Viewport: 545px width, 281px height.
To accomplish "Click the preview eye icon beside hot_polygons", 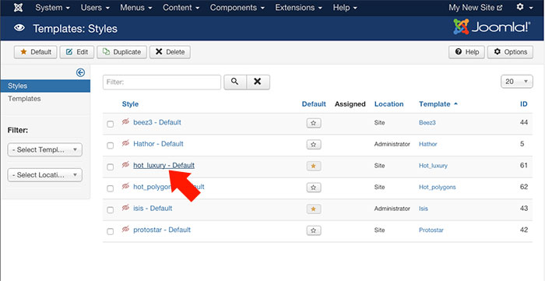I will (126, 186).
